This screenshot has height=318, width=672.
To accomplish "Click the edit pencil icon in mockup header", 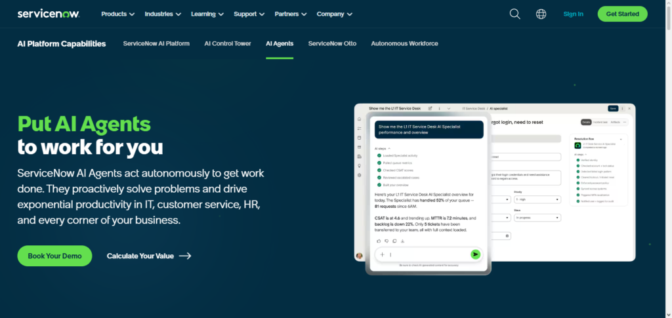I will pos(430,108).
